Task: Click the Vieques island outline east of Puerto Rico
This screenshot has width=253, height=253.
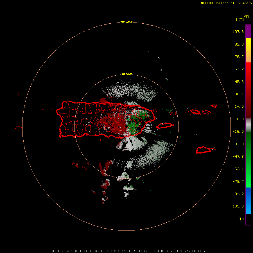Action: click(164, 126)
